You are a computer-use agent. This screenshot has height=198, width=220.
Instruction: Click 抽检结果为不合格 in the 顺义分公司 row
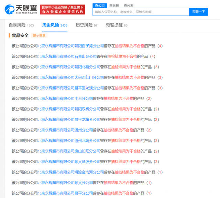coord(119,183)
